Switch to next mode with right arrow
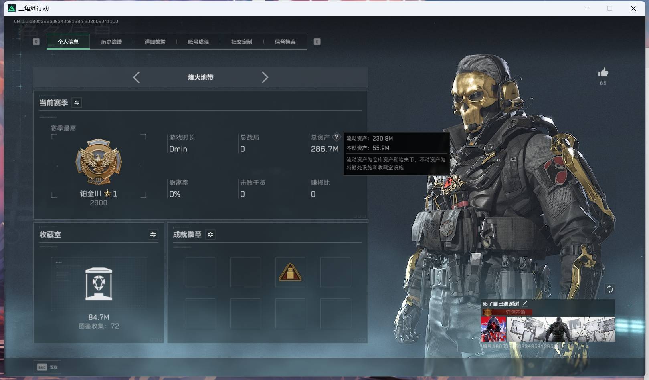This screenshot has height=380, width=649. [x=265, y=77]
